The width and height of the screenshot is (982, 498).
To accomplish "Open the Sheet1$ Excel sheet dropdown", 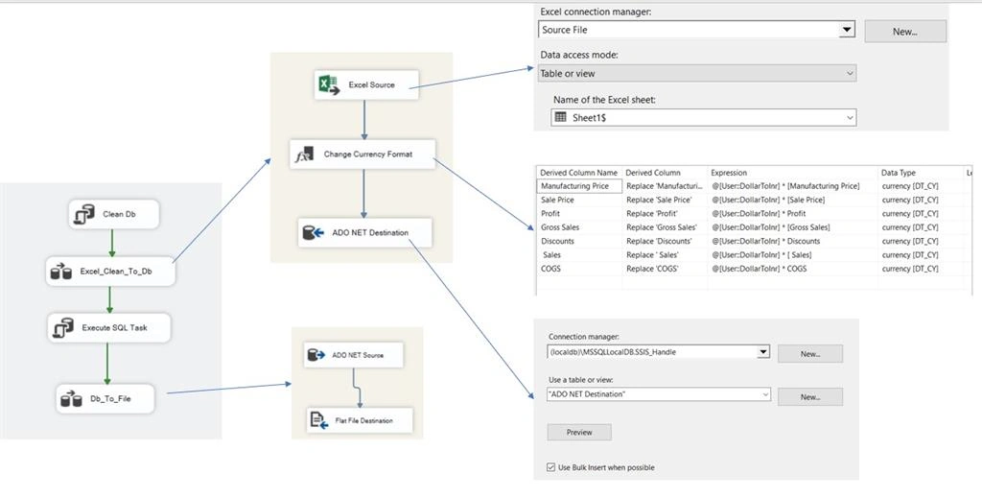I will click(850, 117).
